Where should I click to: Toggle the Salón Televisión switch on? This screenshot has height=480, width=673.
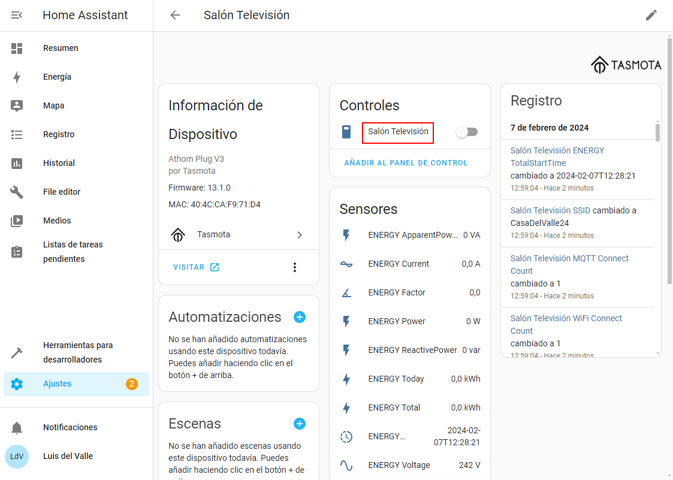coord(467,132)
